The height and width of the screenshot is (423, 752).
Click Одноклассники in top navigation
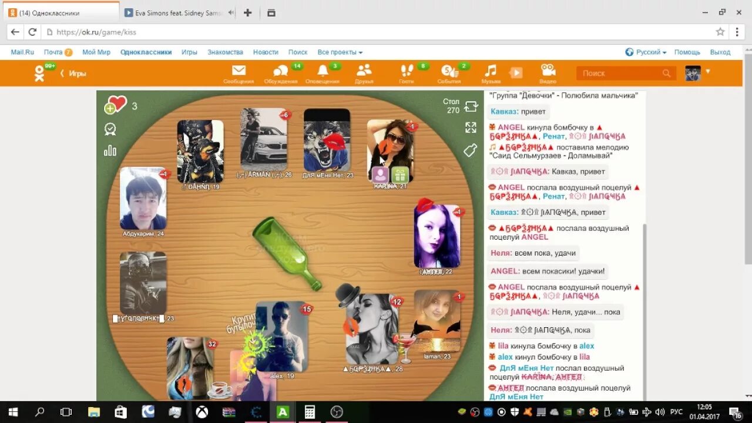coord(146,52)
